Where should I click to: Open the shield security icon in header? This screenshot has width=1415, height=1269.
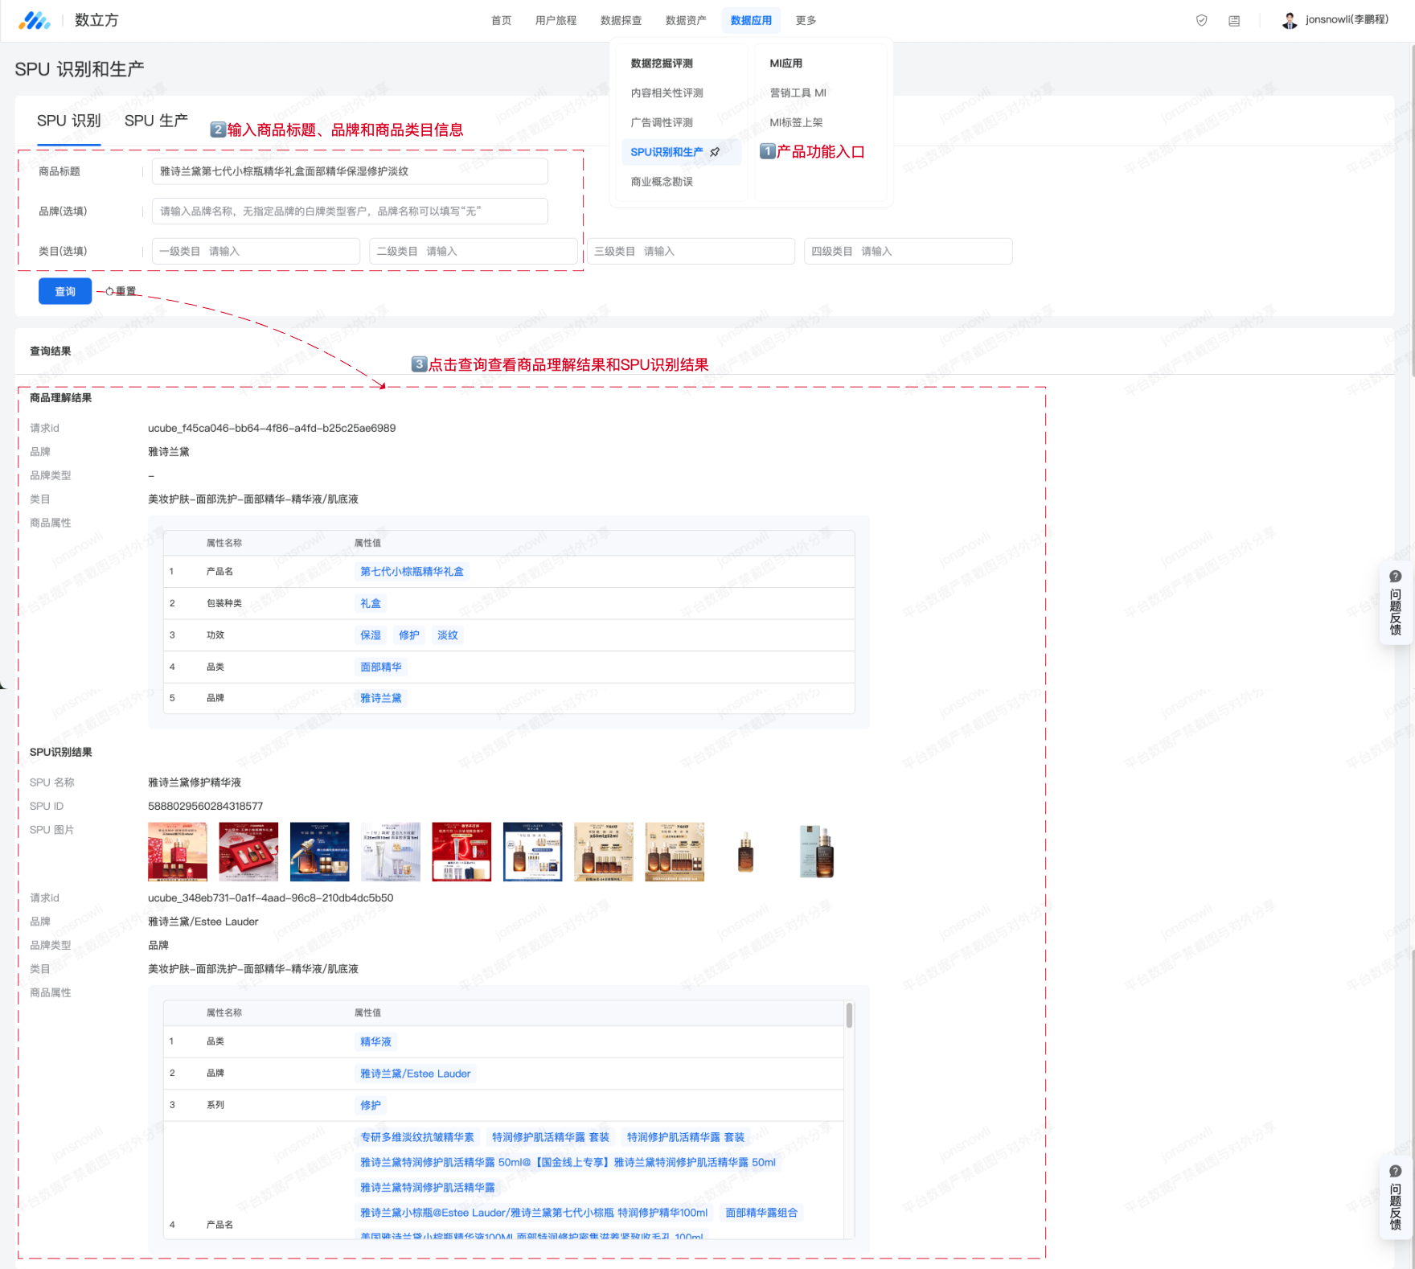pos(1201,21)
